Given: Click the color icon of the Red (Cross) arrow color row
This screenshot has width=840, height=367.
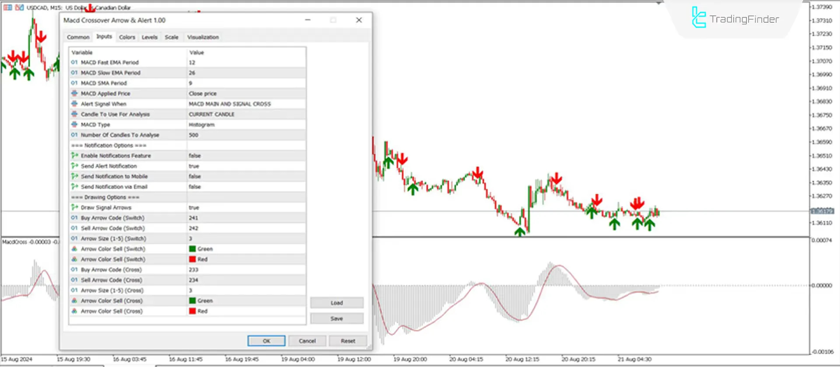Looking at the screenshot, I should (x=74, y=311).
